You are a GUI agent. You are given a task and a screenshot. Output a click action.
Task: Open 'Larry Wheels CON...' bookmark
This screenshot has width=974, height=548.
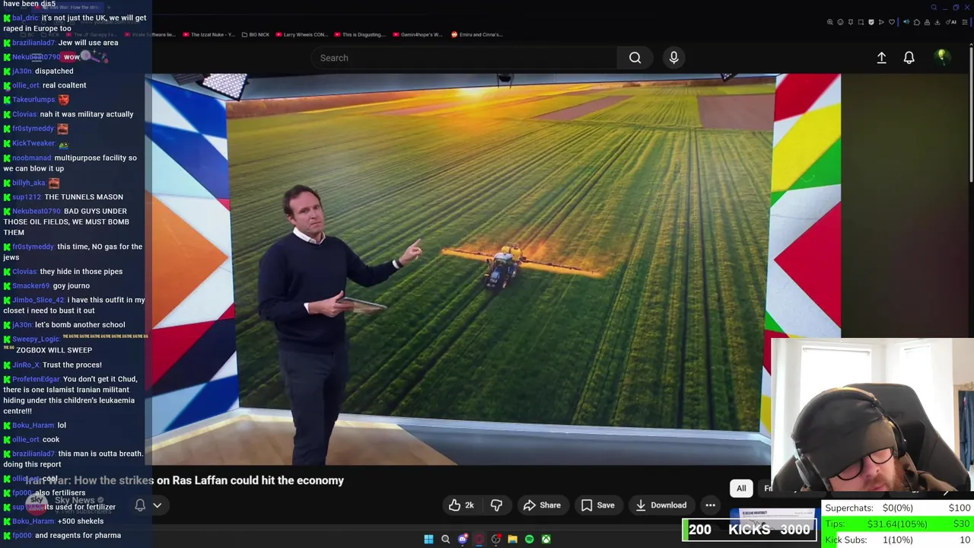[x=302, y=34]
